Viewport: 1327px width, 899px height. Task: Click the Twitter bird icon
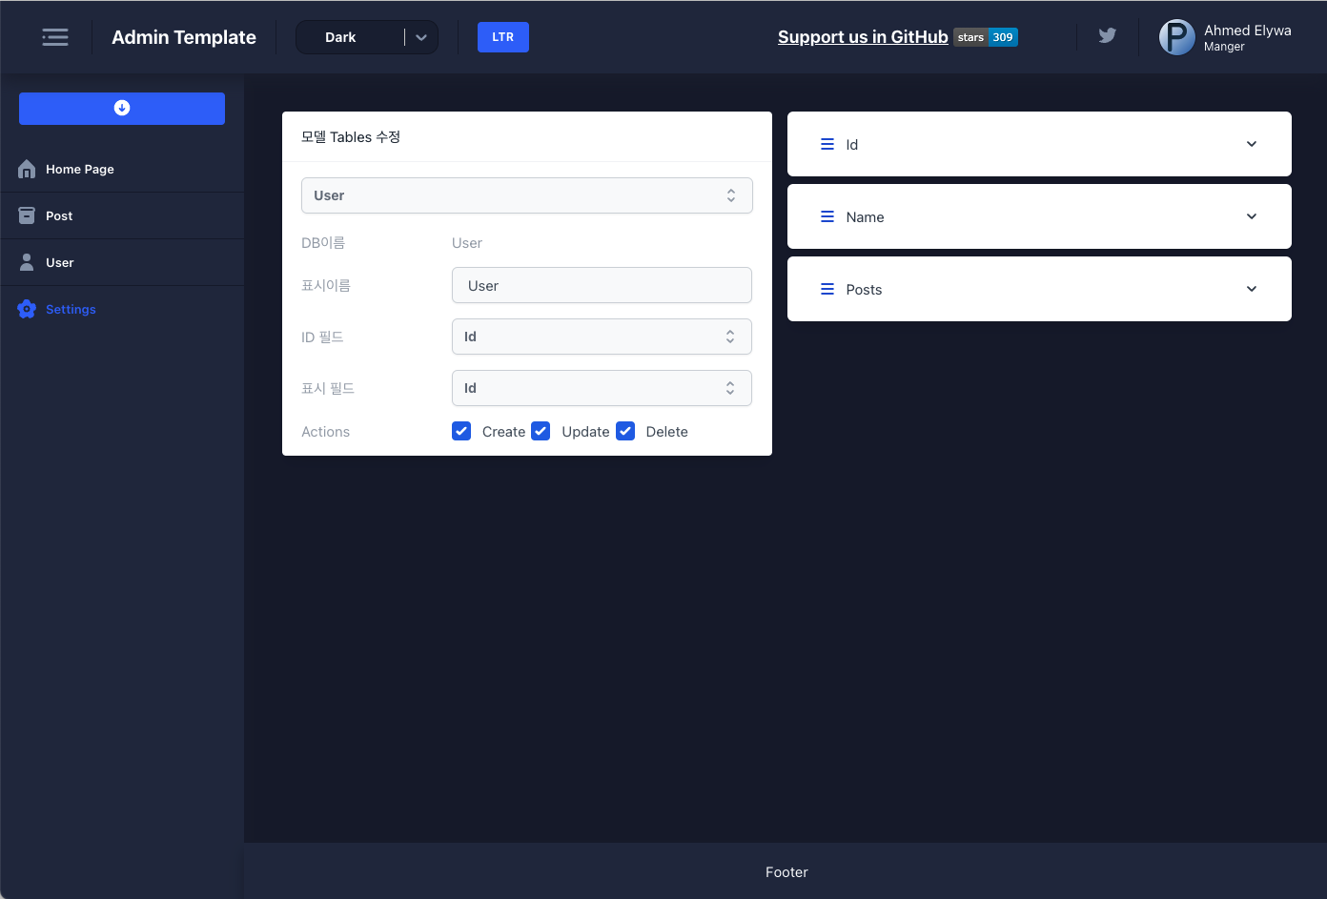pos(1107,36)
